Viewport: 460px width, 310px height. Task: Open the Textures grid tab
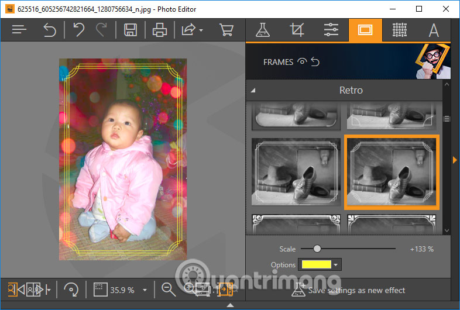click(400, 30)
